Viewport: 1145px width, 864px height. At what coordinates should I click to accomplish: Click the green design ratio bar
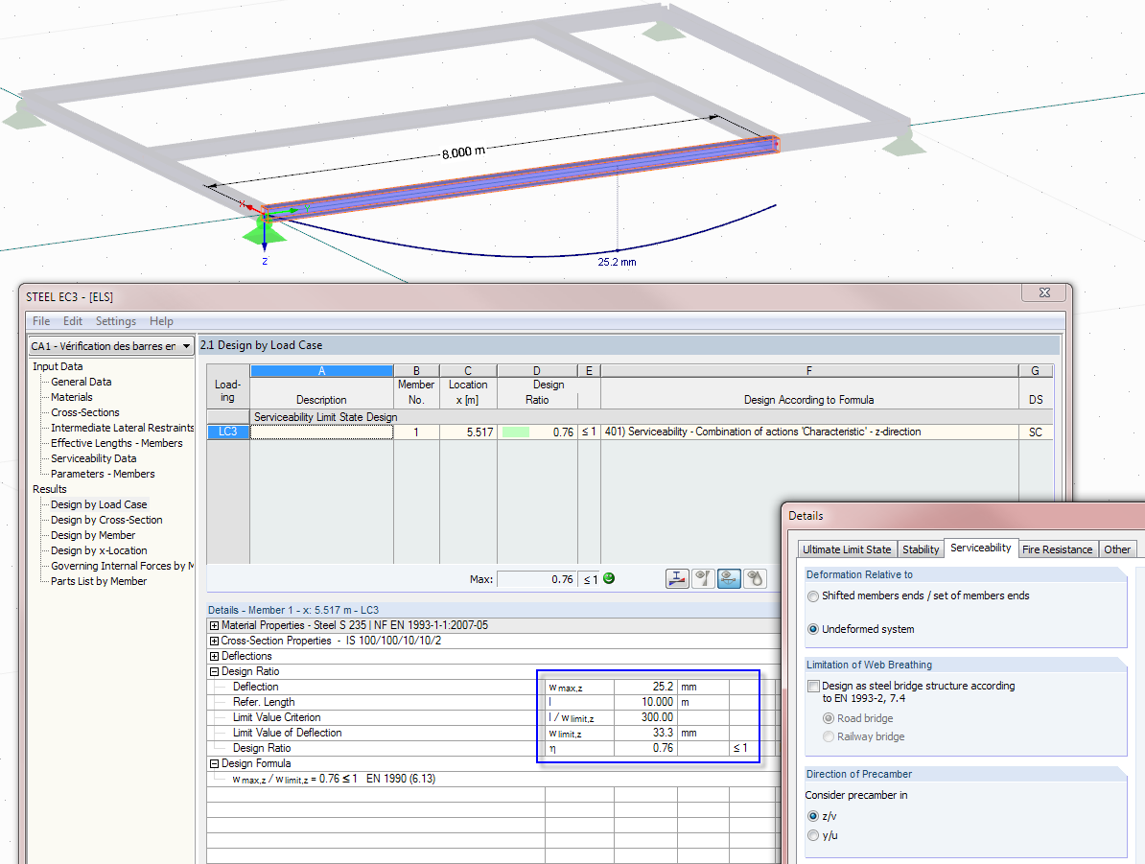click(516, 432)
